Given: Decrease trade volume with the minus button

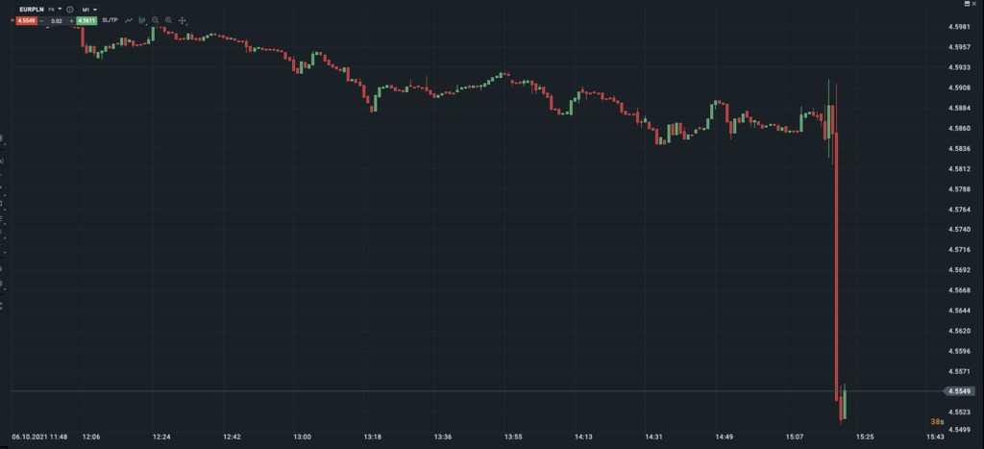Looking at the screenshot, I should point(42,20).
